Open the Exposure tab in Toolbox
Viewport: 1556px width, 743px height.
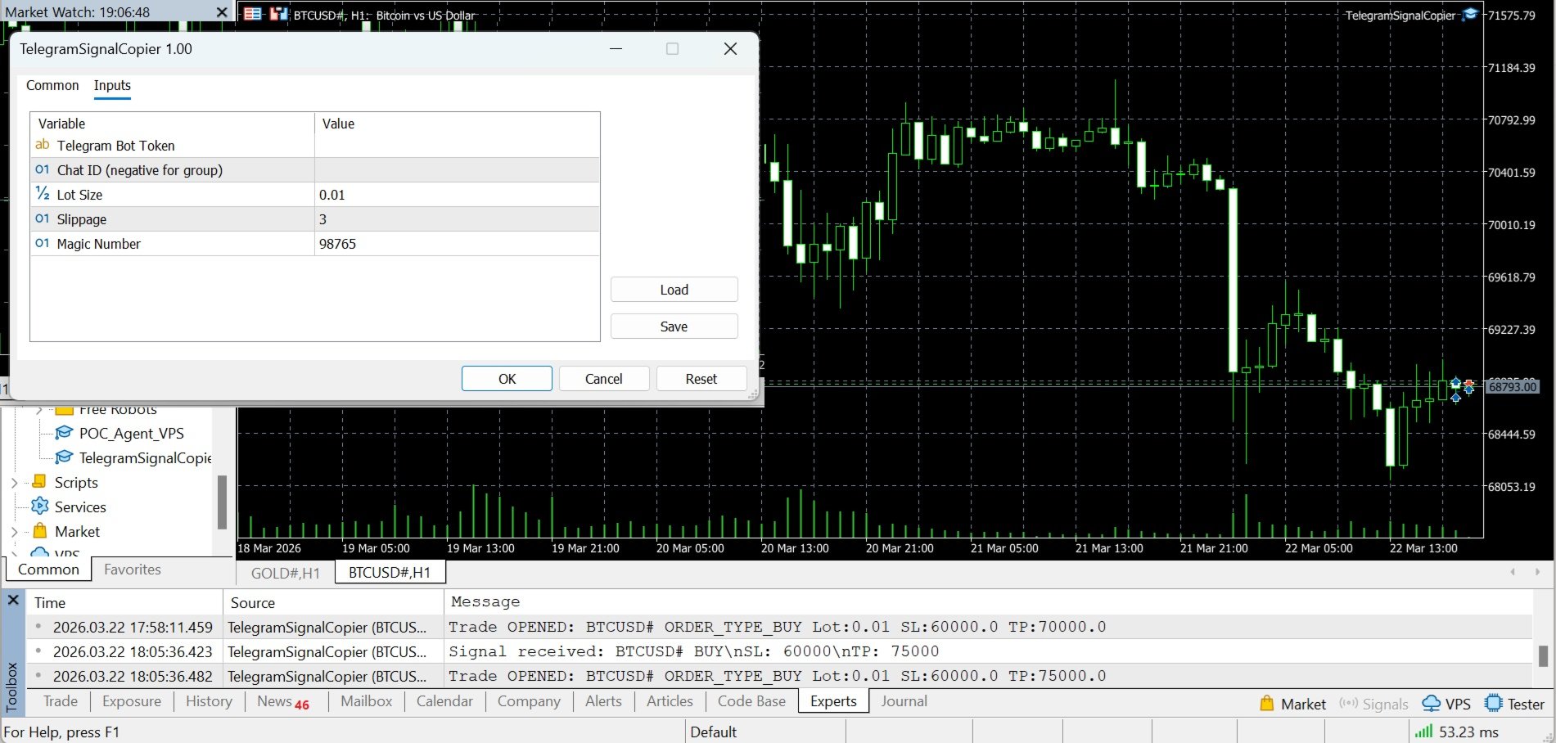132,701
